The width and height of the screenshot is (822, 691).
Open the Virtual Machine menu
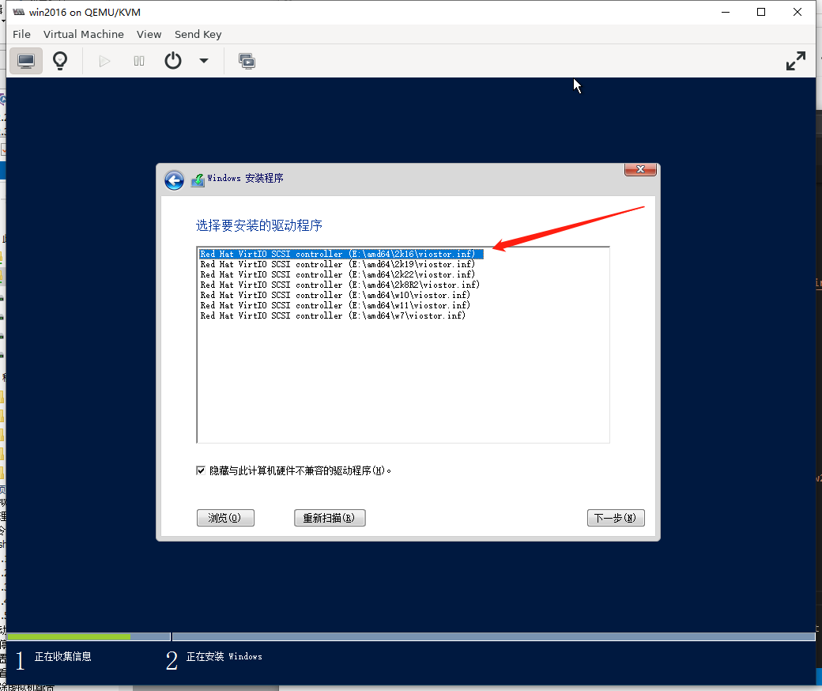point(83,34)
